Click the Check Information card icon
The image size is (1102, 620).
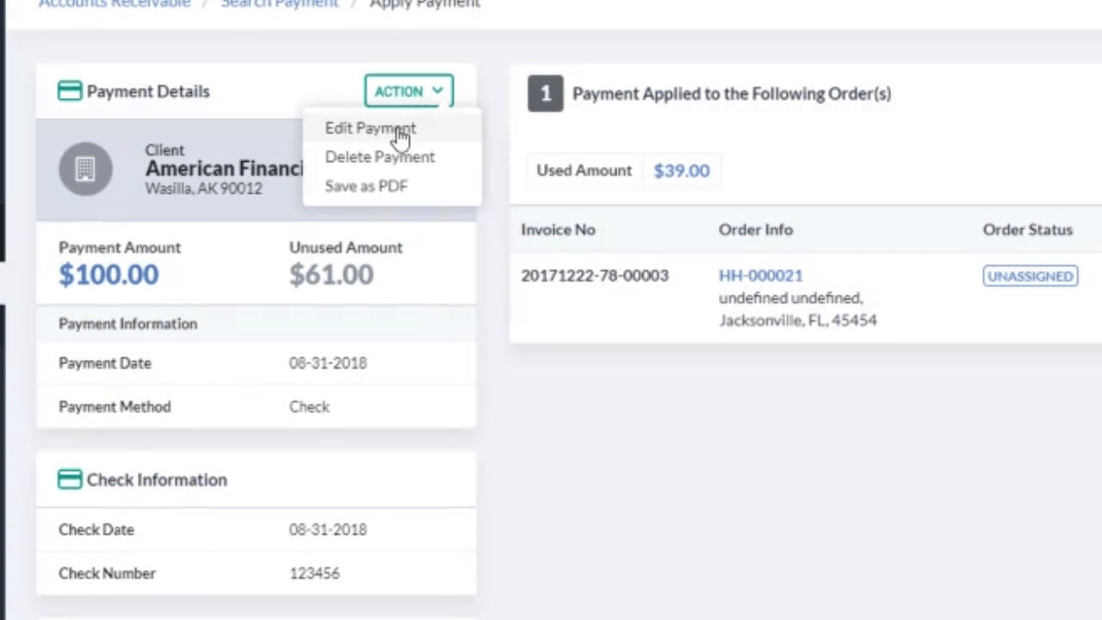click(x=70, y=480)
